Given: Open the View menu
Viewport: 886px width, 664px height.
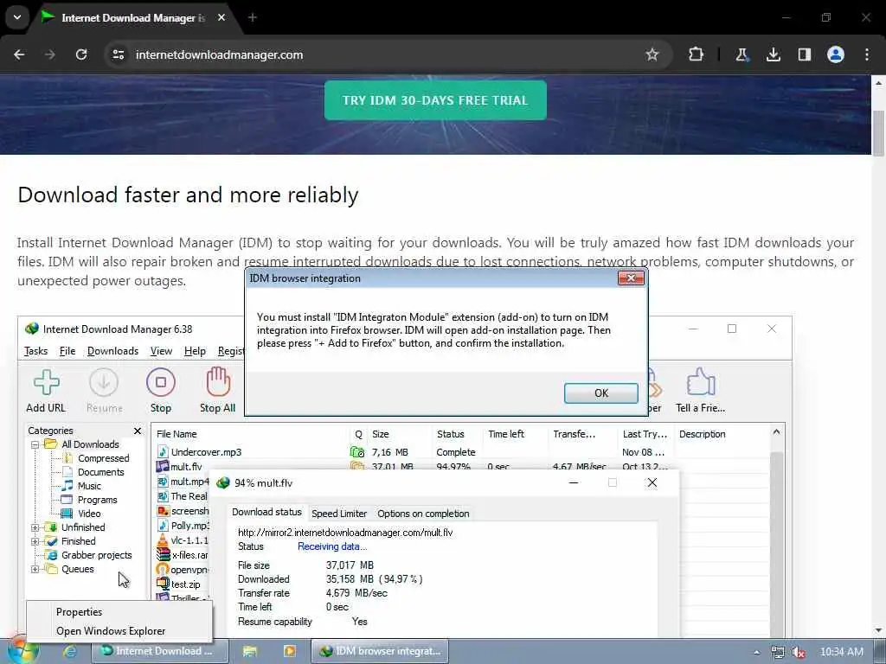Looking at the screenshot, I should point(161,351).
